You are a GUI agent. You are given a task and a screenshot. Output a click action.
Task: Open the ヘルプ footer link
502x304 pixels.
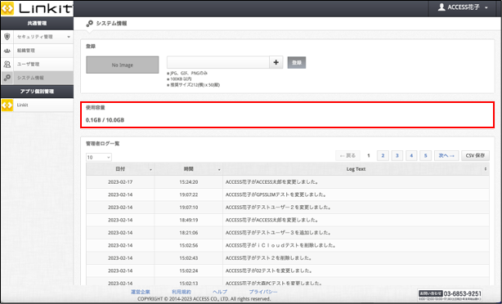point(220,292)
